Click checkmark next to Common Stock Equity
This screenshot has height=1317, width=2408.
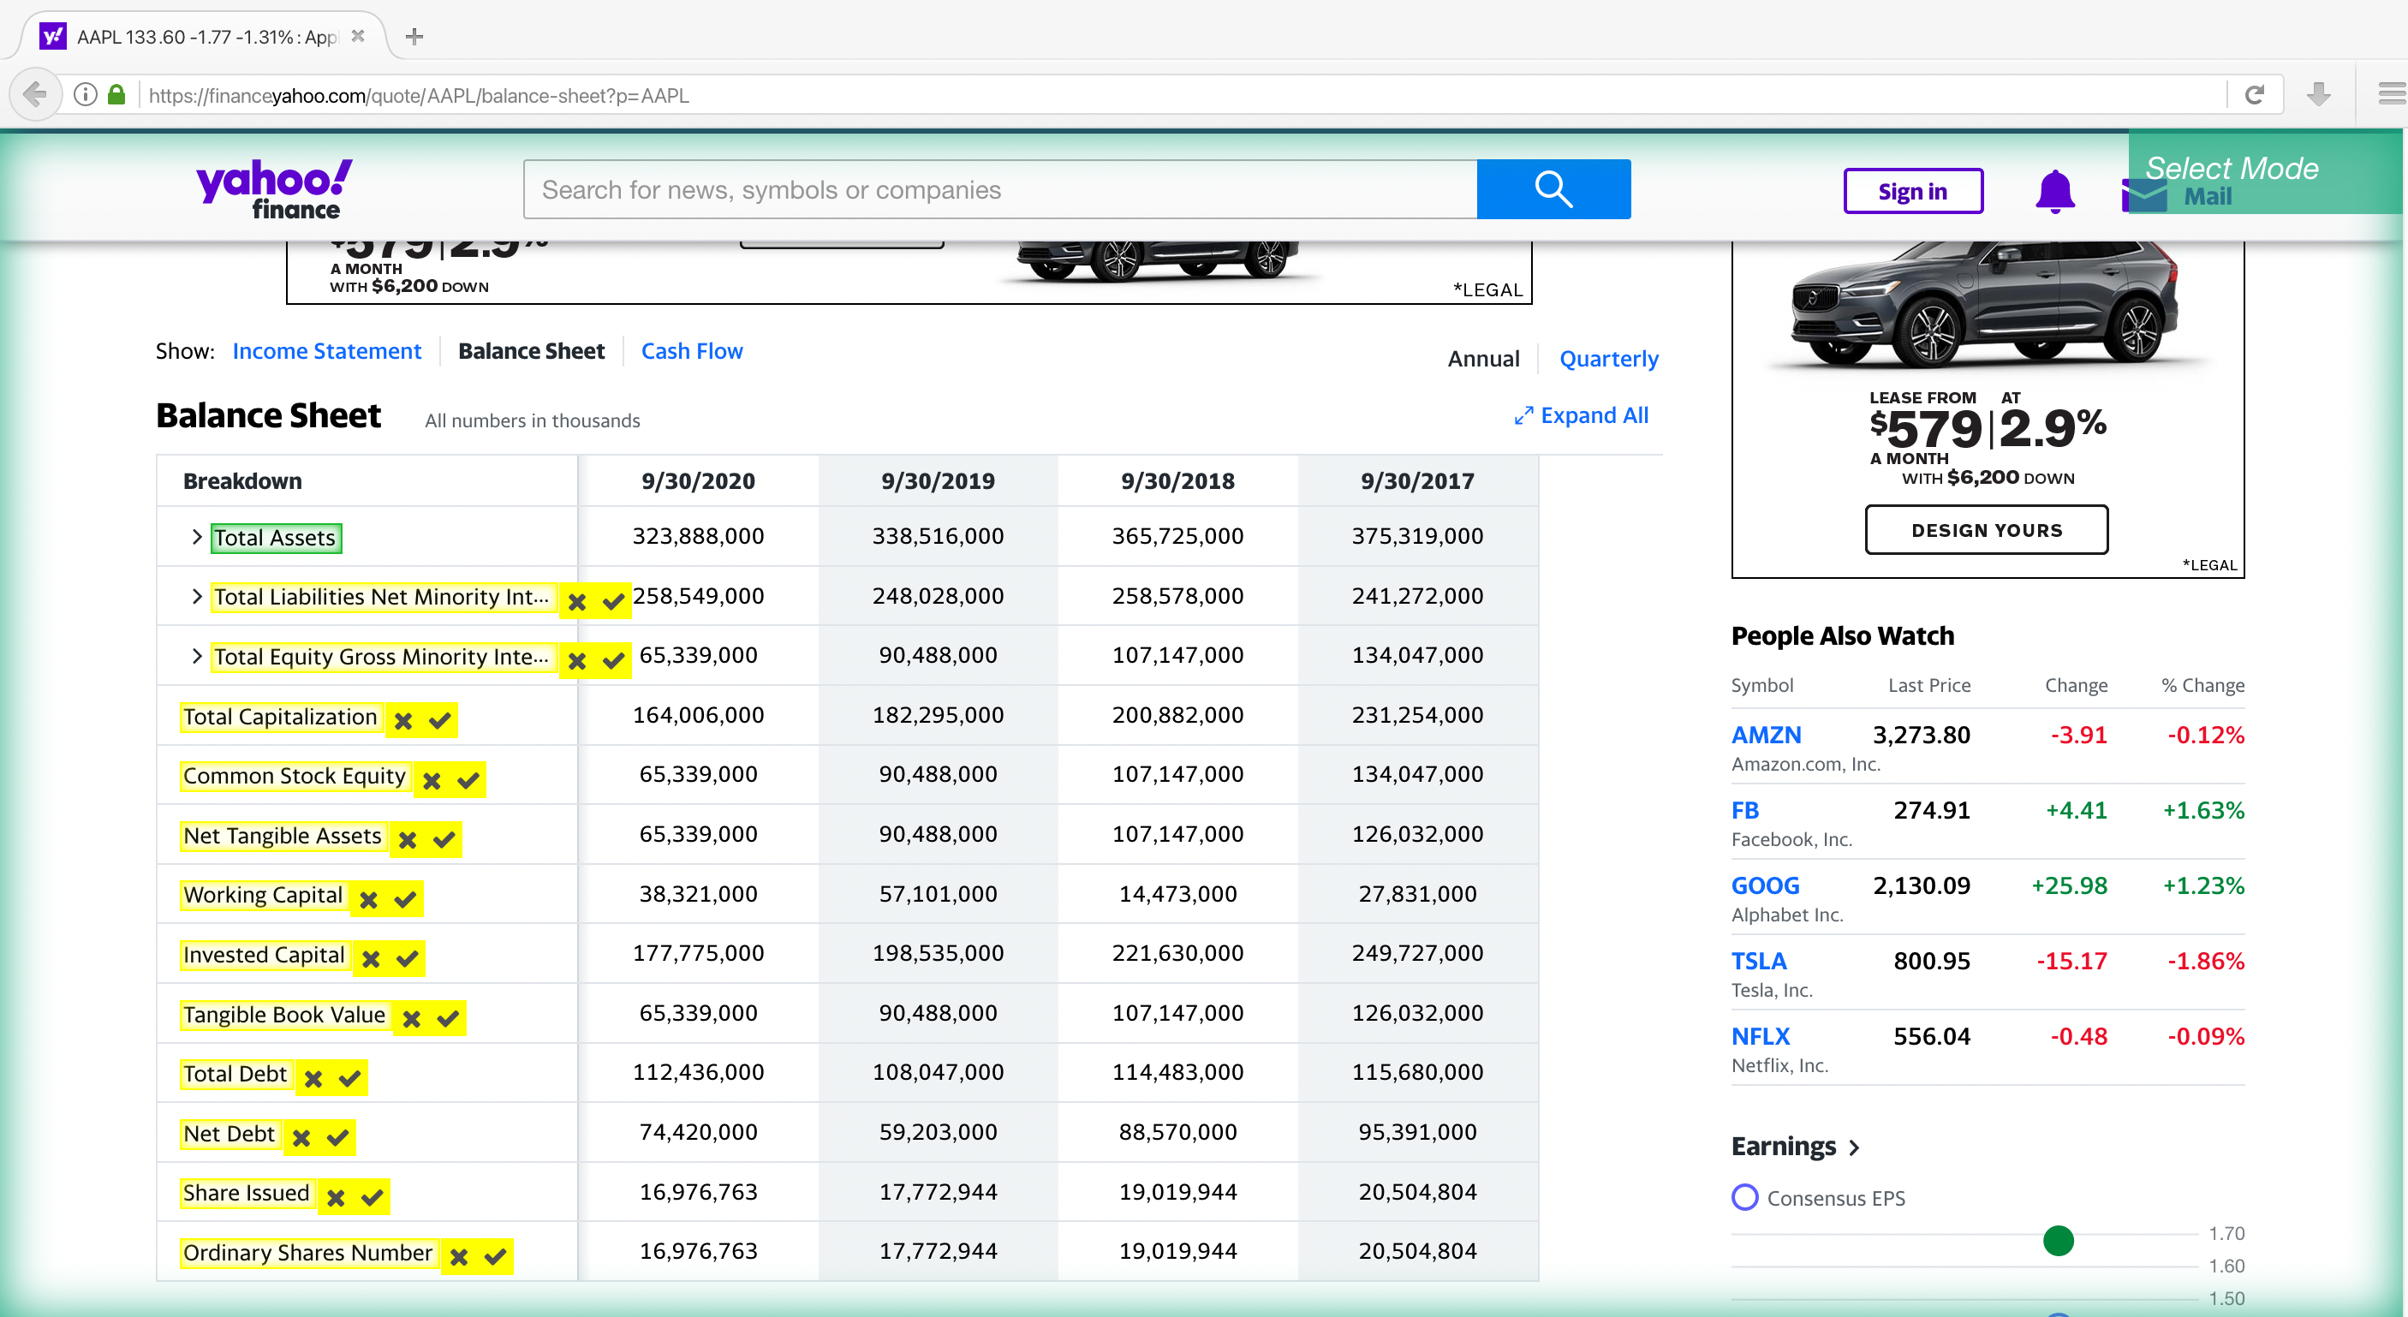click(x=468, y=780)
